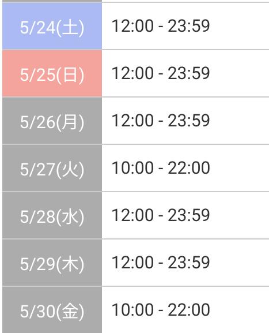Select the 5/29(木) date cell
269x333 pixels.
tap(52, 263)
